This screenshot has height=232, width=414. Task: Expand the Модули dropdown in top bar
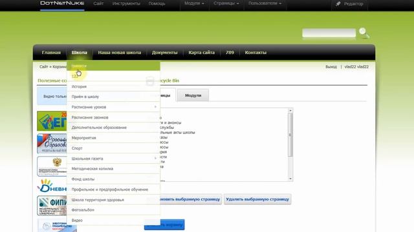tap(194, 3)
